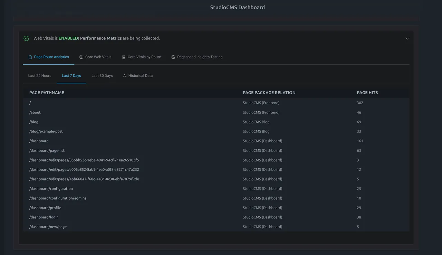Click the Page Route Analytics document icon
The image size is (442, 255).
point(30,57)
